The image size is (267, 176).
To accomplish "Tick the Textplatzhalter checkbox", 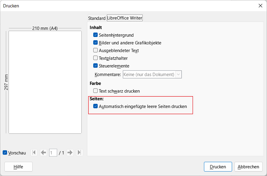I will coord(95,58).
